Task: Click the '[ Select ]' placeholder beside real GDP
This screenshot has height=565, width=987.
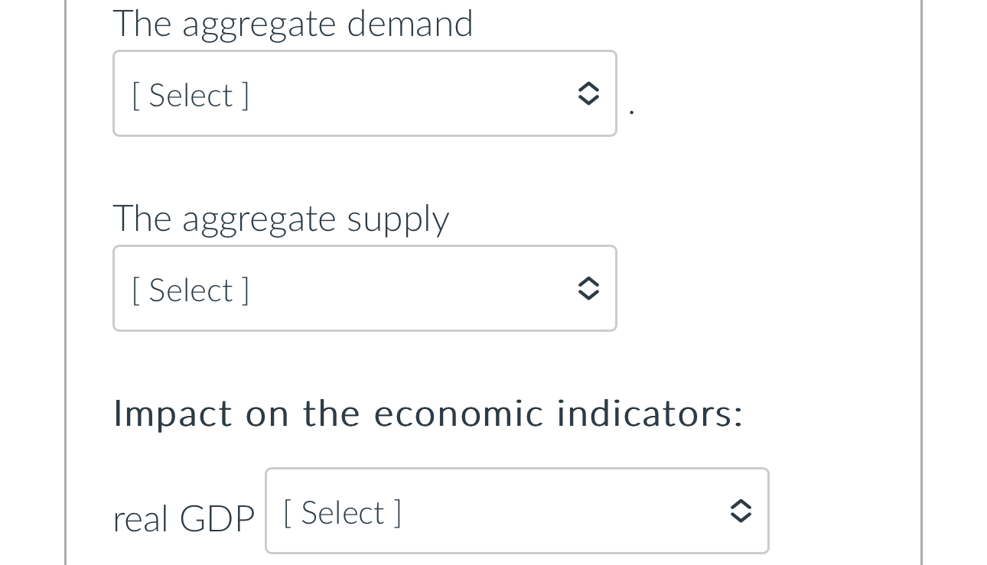Action: pyautogui.click(x=343, y=512)
